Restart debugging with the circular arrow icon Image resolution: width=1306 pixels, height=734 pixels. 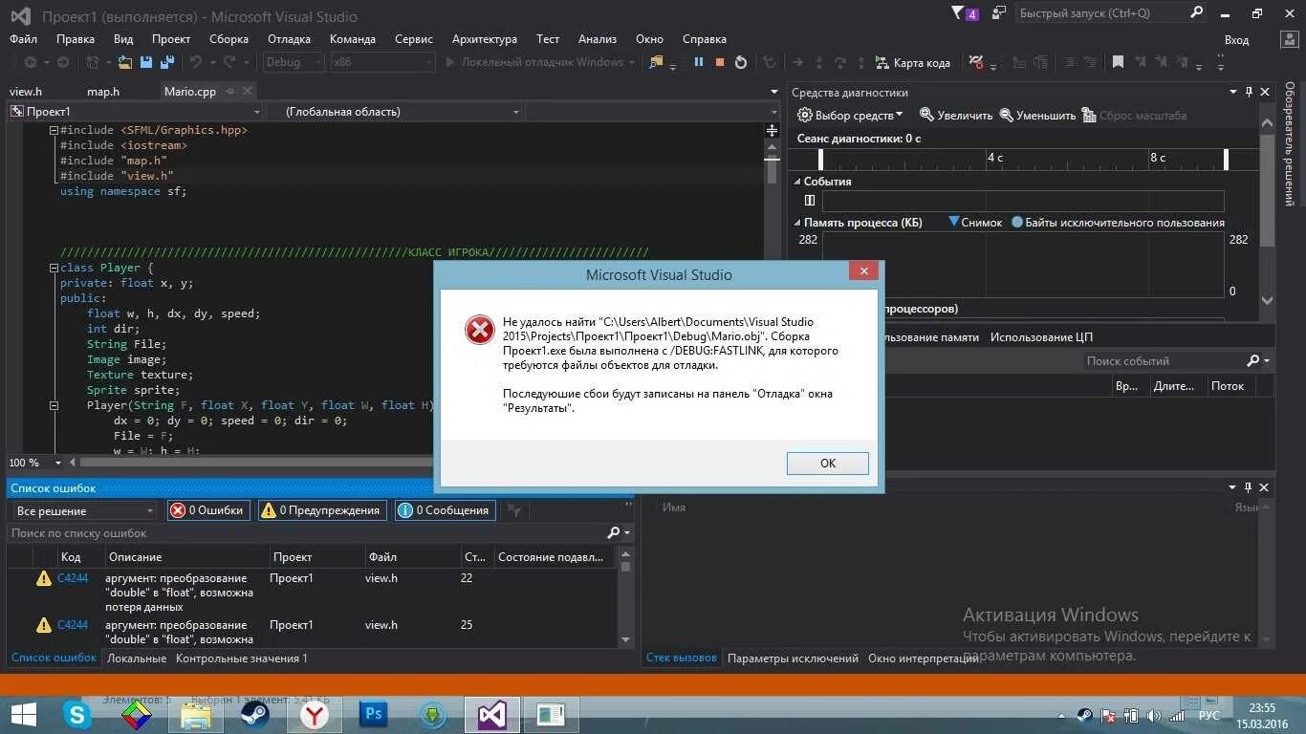click(x=741, y=62)
